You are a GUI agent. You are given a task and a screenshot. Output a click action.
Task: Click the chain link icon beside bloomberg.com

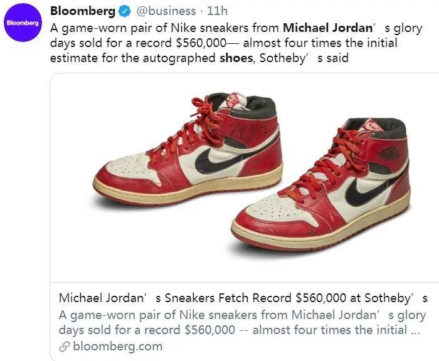click(x=65, y=347)
